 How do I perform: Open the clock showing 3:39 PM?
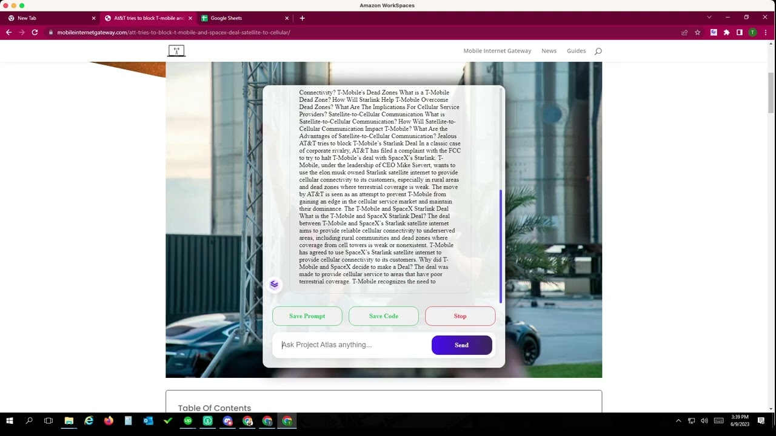tap(740, 420)
